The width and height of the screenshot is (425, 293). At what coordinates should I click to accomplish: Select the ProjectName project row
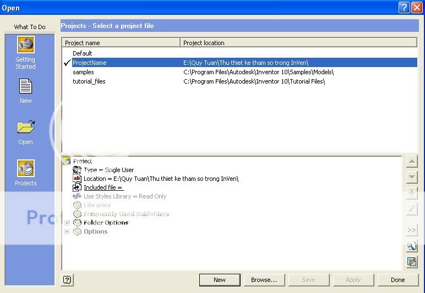(x=239, y=63)
